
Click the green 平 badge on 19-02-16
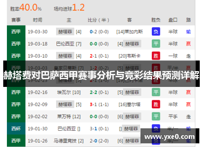(156, 92)
